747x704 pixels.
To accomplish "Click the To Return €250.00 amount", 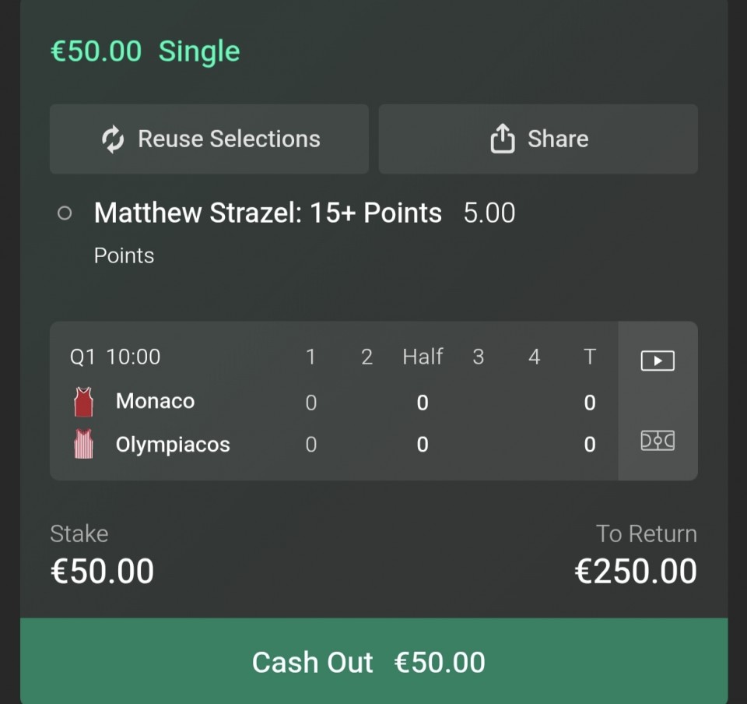I will point(635,572).
